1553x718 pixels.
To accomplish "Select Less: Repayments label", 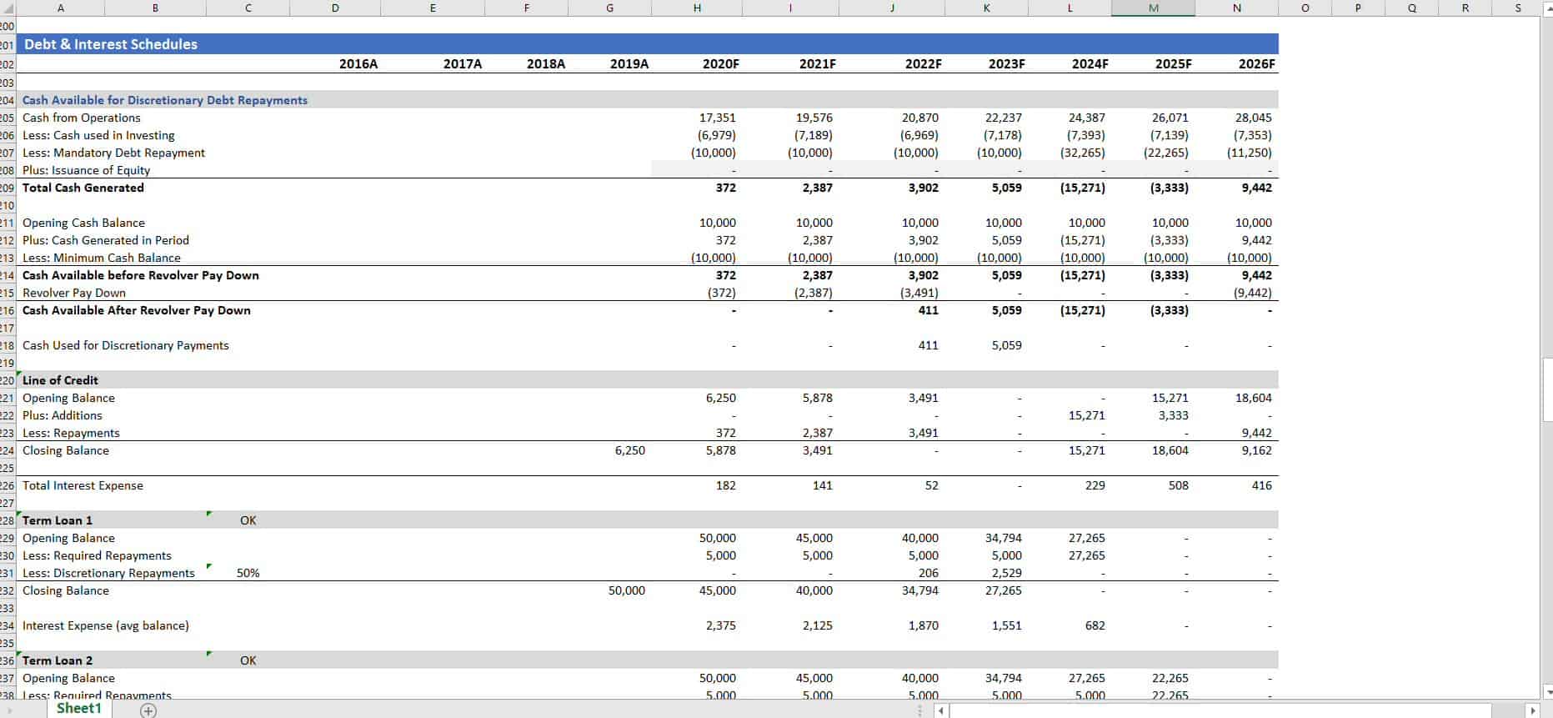I will click(x=71, y=433).
